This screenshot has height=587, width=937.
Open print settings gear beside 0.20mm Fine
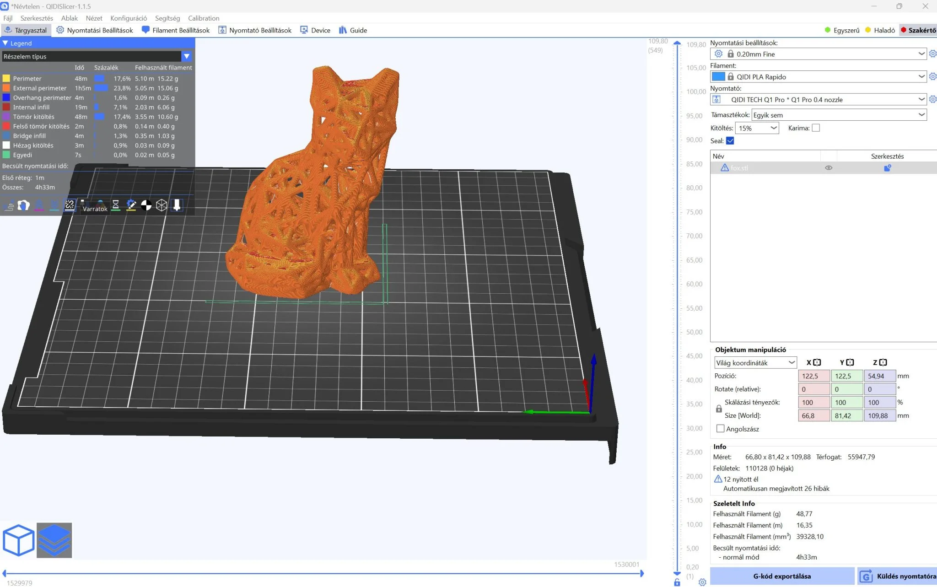(932, 54)
